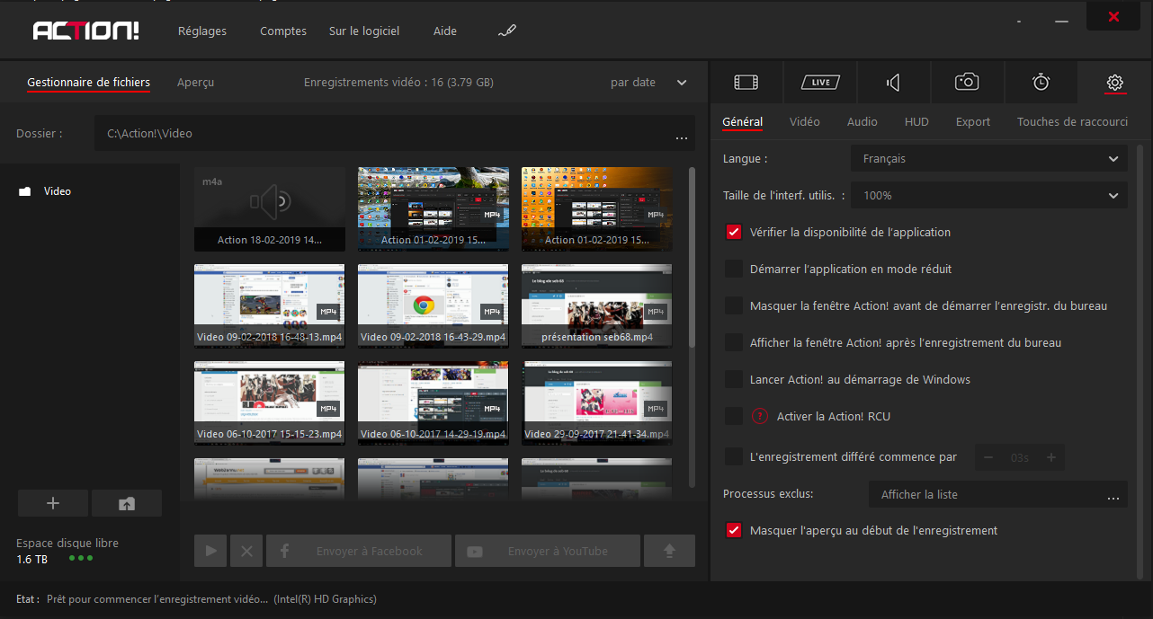Click the Enregistrements vidéo : 16 (3.79 GB) text
The width and height of the screenshot is (1153, 619).
(x=398, y=83)
